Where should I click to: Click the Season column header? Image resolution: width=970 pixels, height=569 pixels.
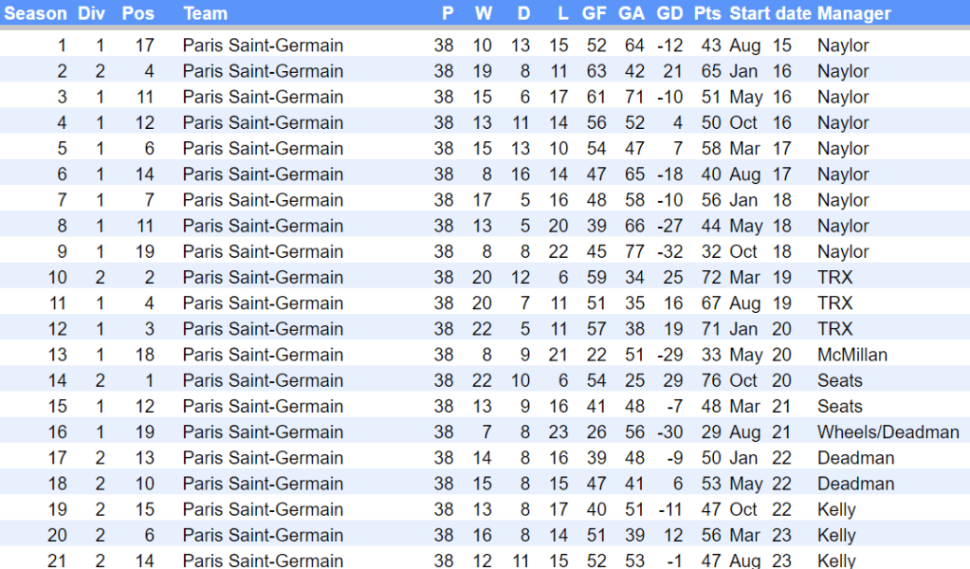36,13
